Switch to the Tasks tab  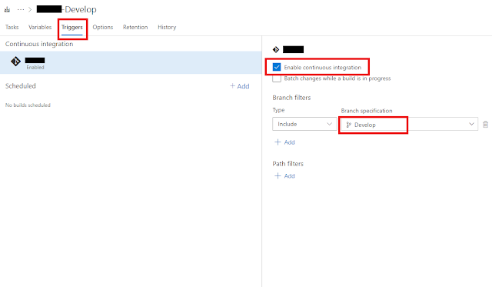click(x=12, y=28)
